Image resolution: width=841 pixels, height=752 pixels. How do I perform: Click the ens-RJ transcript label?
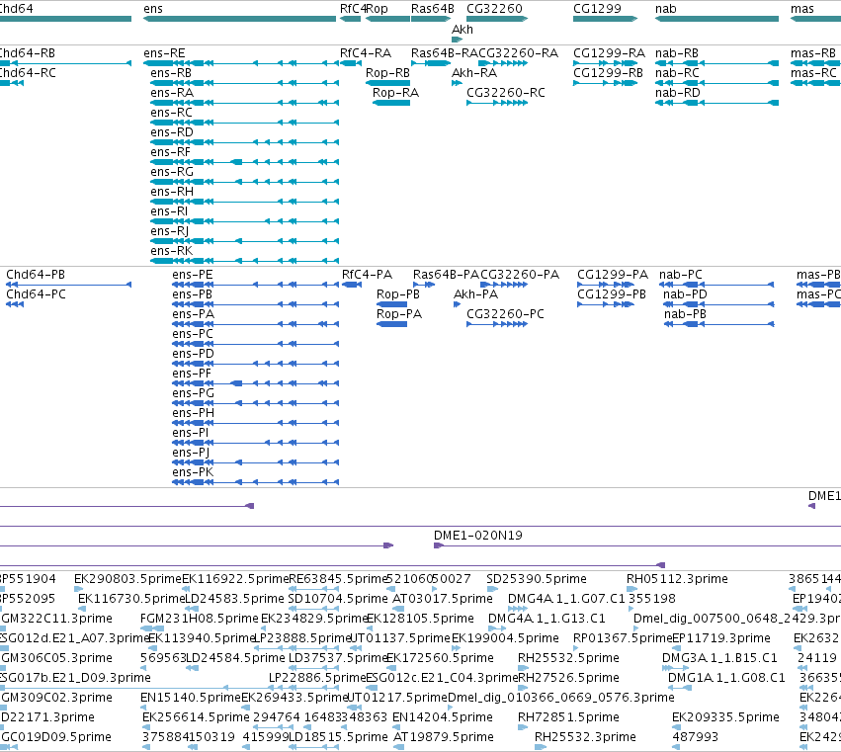tap(170, 231)
